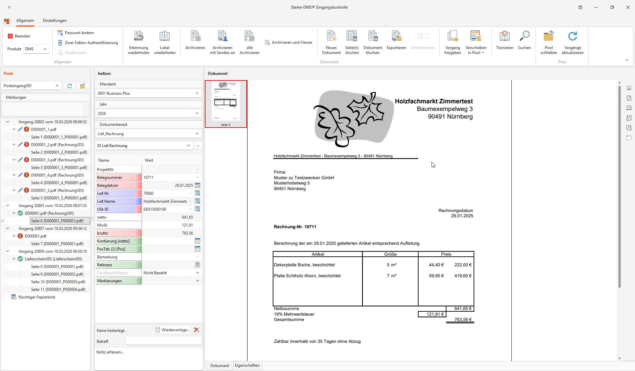635x371 pixels.
Task: Open quick access toolbar dropdown arrow
Action: click(9, 7)
